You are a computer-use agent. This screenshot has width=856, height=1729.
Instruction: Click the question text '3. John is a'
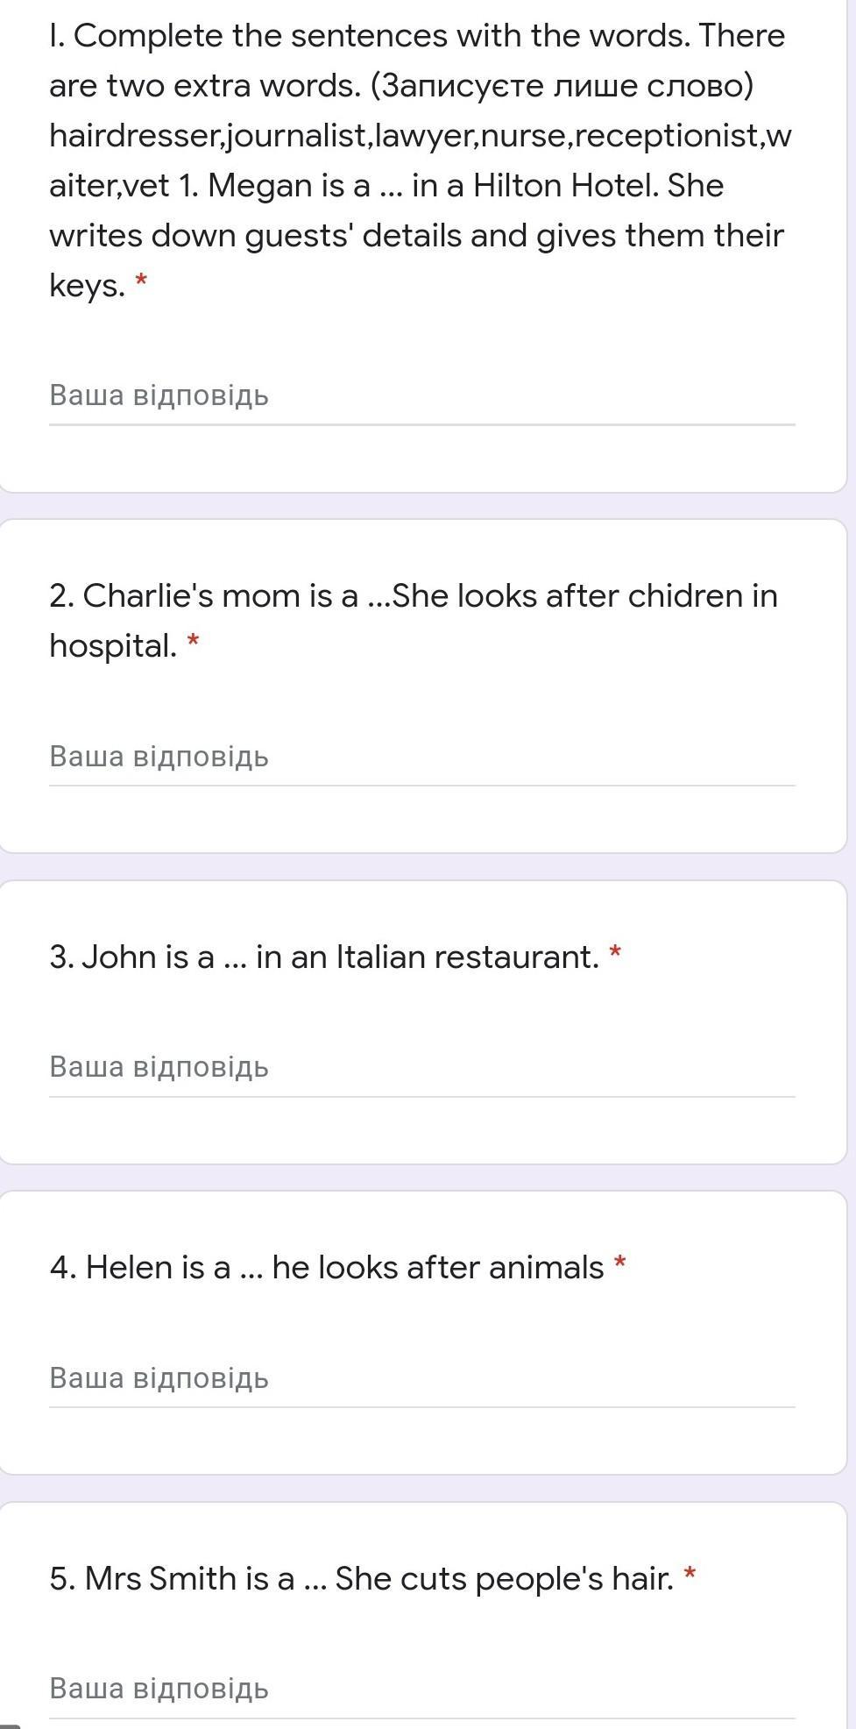(x=131, y=957)
